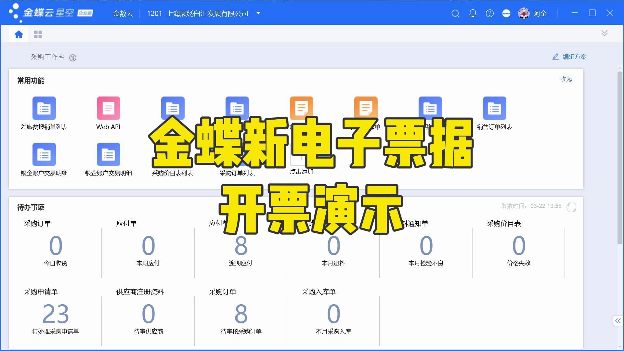Click the 采购入库单 category label

point(318,292)
